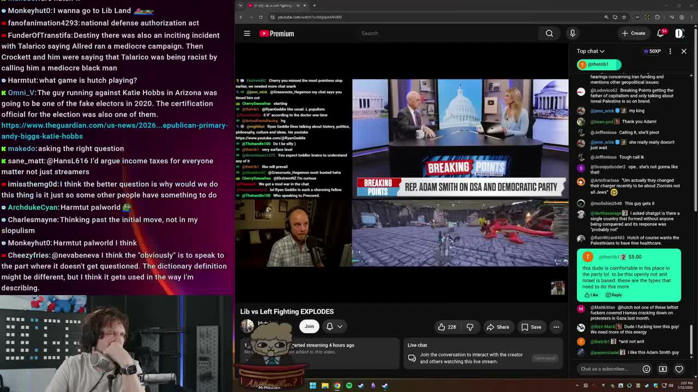Image resolution: width=698 pixels, height=392 pixels.
Task: Click @mofishin2648's chat username
Action: pyautogui.click(x=606, y=204)
